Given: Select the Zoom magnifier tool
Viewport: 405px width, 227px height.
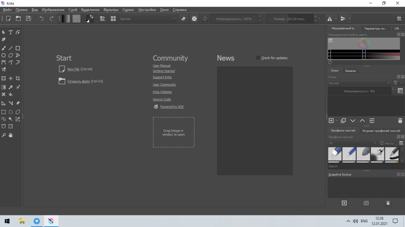Looking at the screenshot, I should pyautogui.click(x=3, y=135).
